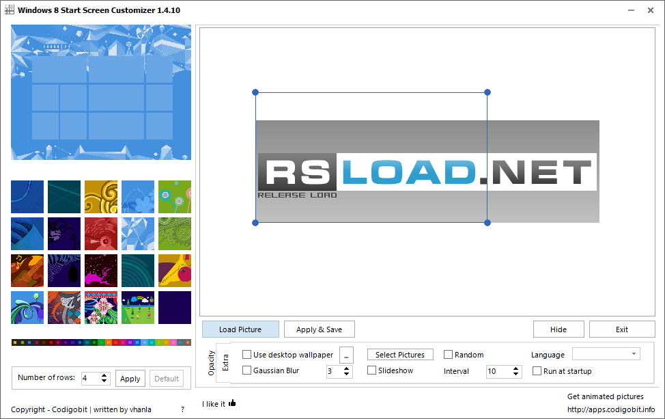Decrease Gaussian Blur value with down arrow
This screenshot has width=665, height=419.
coord(346,374)
